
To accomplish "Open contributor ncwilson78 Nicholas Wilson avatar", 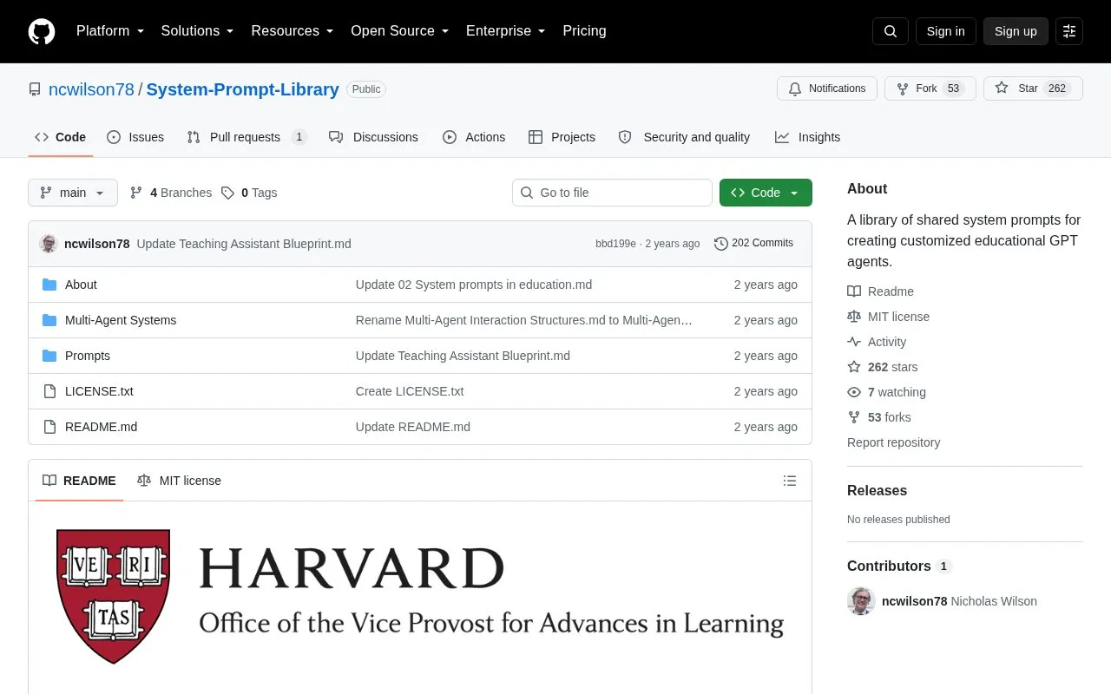I will pyautogui.click(x=861, y=601).
